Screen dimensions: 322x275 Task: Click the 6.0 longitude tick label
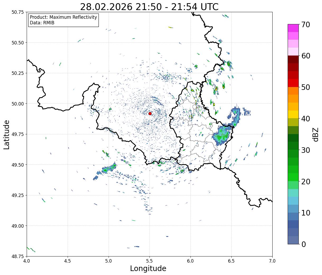coord(190,261)
